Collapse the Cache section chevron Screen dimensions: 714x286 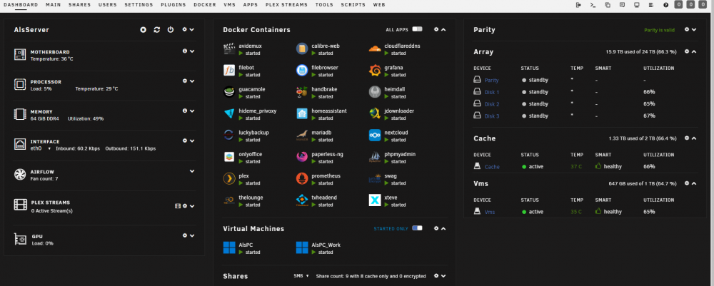tap(695, 138)
